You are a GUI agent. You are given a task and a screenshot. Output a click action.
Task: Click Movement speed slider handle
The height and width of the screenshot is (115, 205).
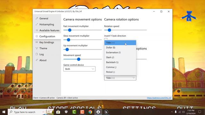point(78,59)
